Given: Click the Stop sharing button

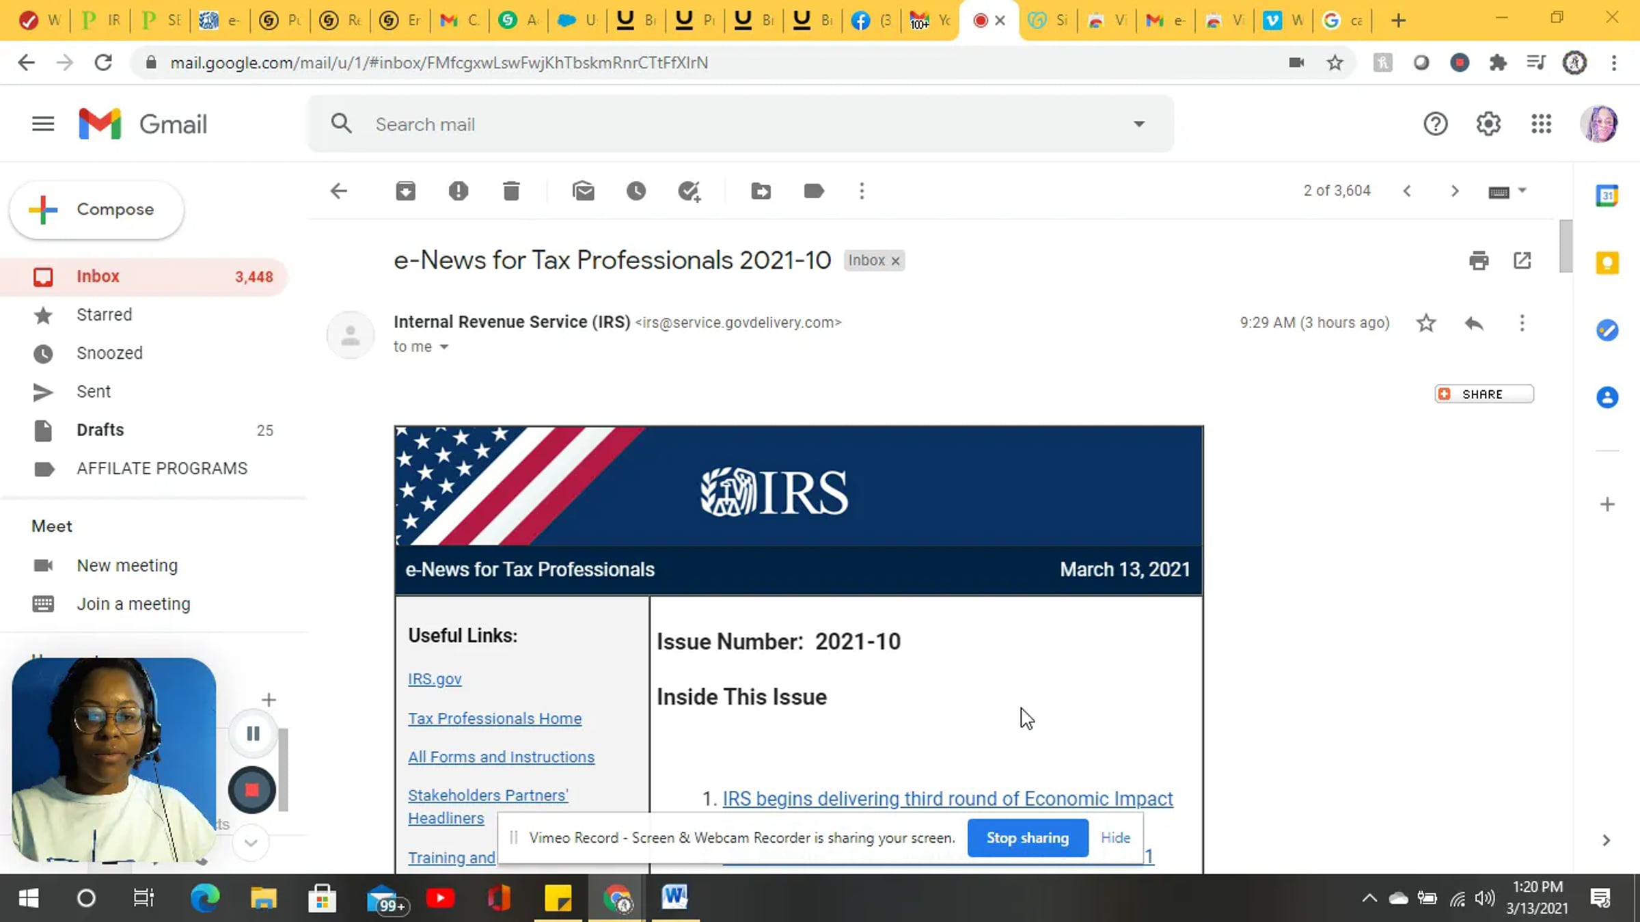Looking at the screenshot, I should pos(1027,837).
